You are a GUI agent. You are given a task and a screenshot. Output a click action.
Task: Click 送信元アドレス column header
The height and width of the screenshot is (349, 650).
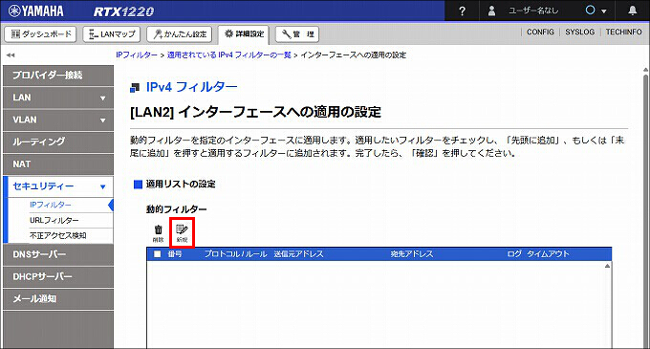point(298,254)
